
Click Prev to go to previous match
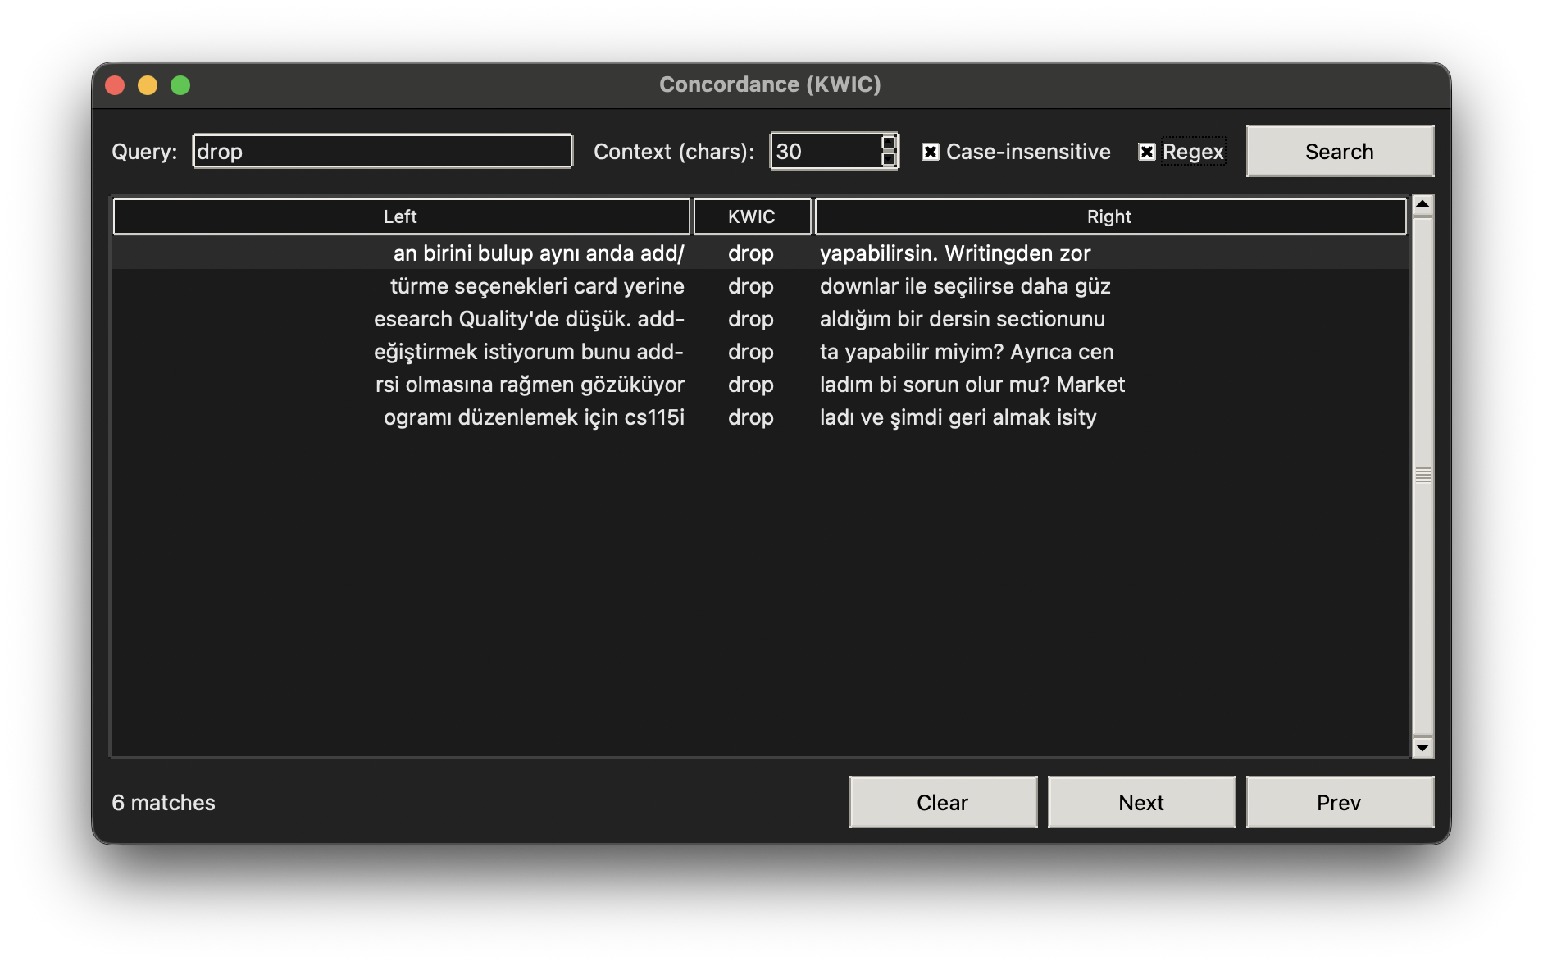click(x=1339, y=802)
